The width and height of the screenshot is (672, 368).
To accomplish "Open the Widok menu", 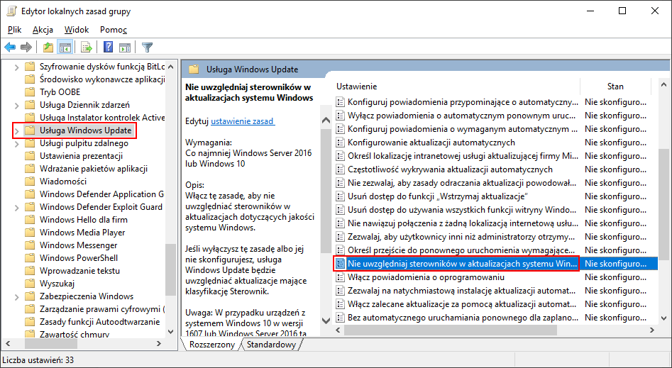I will (x=77, y=30).
